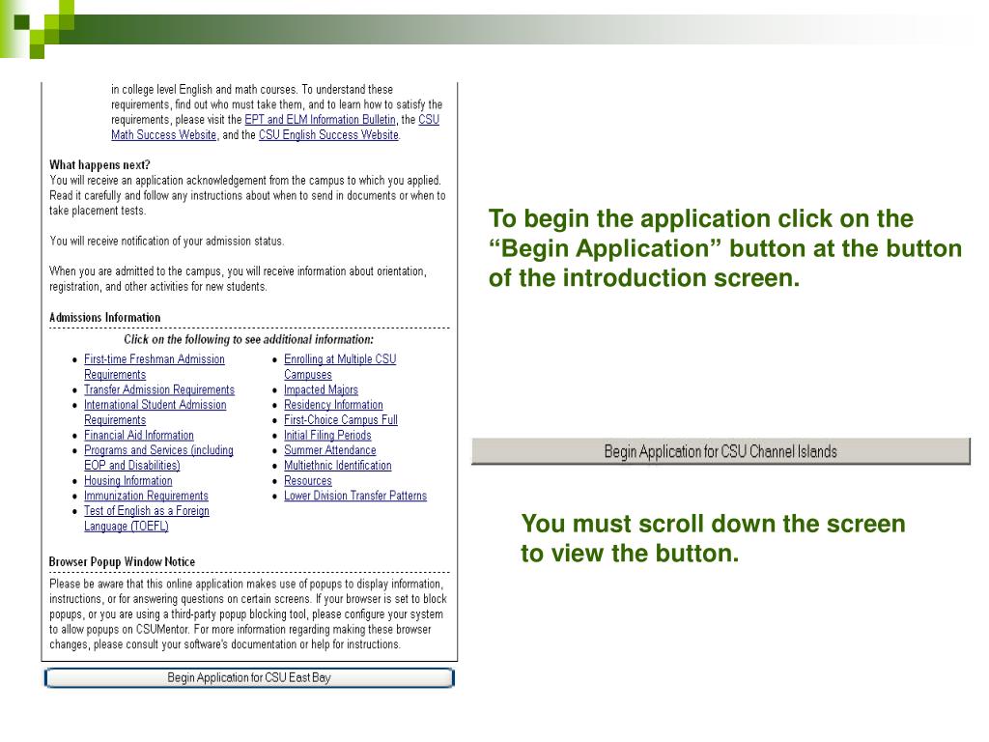View Financial Aid Information link

click(x=139, y=435)
